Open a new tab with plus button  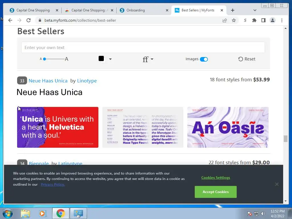pos(233,10)
